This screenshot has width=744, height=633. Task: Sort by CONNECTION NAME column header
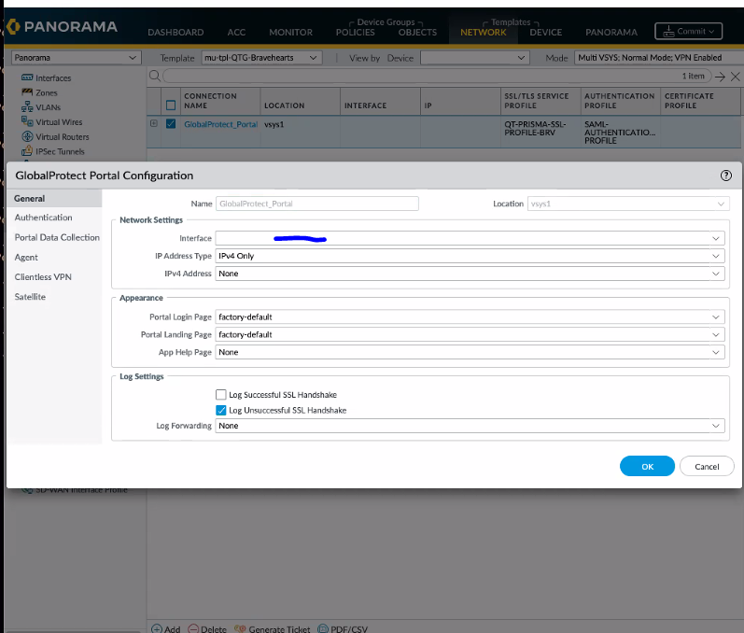pyautogui.click(x=219, y=101)
